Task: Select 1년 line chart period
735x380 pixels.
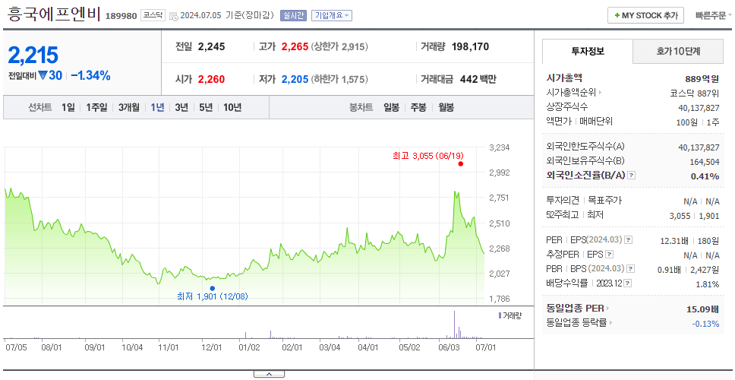Action: coord(157,107)
